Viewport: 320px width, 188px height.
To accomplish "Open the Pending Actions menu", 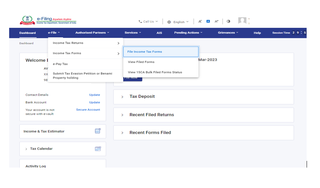I will 188,33.
